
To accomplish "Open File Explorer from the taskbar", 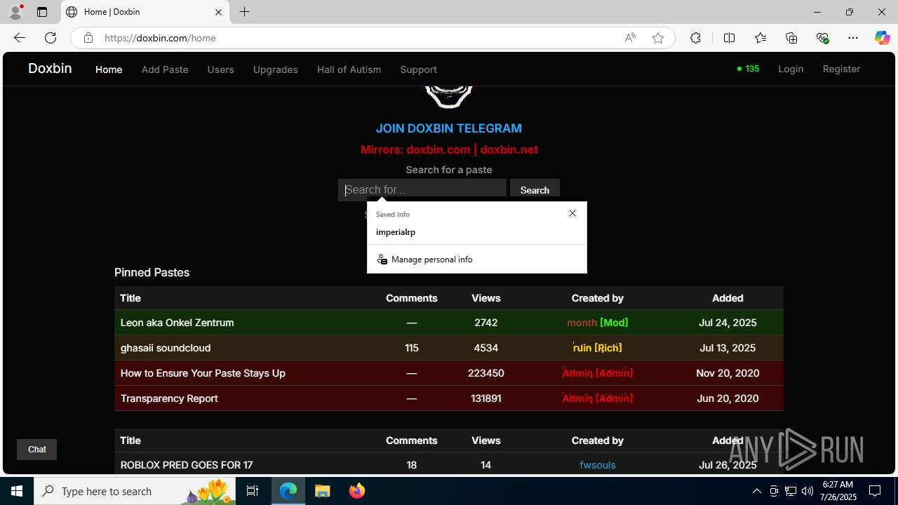I will coord(323,491).
